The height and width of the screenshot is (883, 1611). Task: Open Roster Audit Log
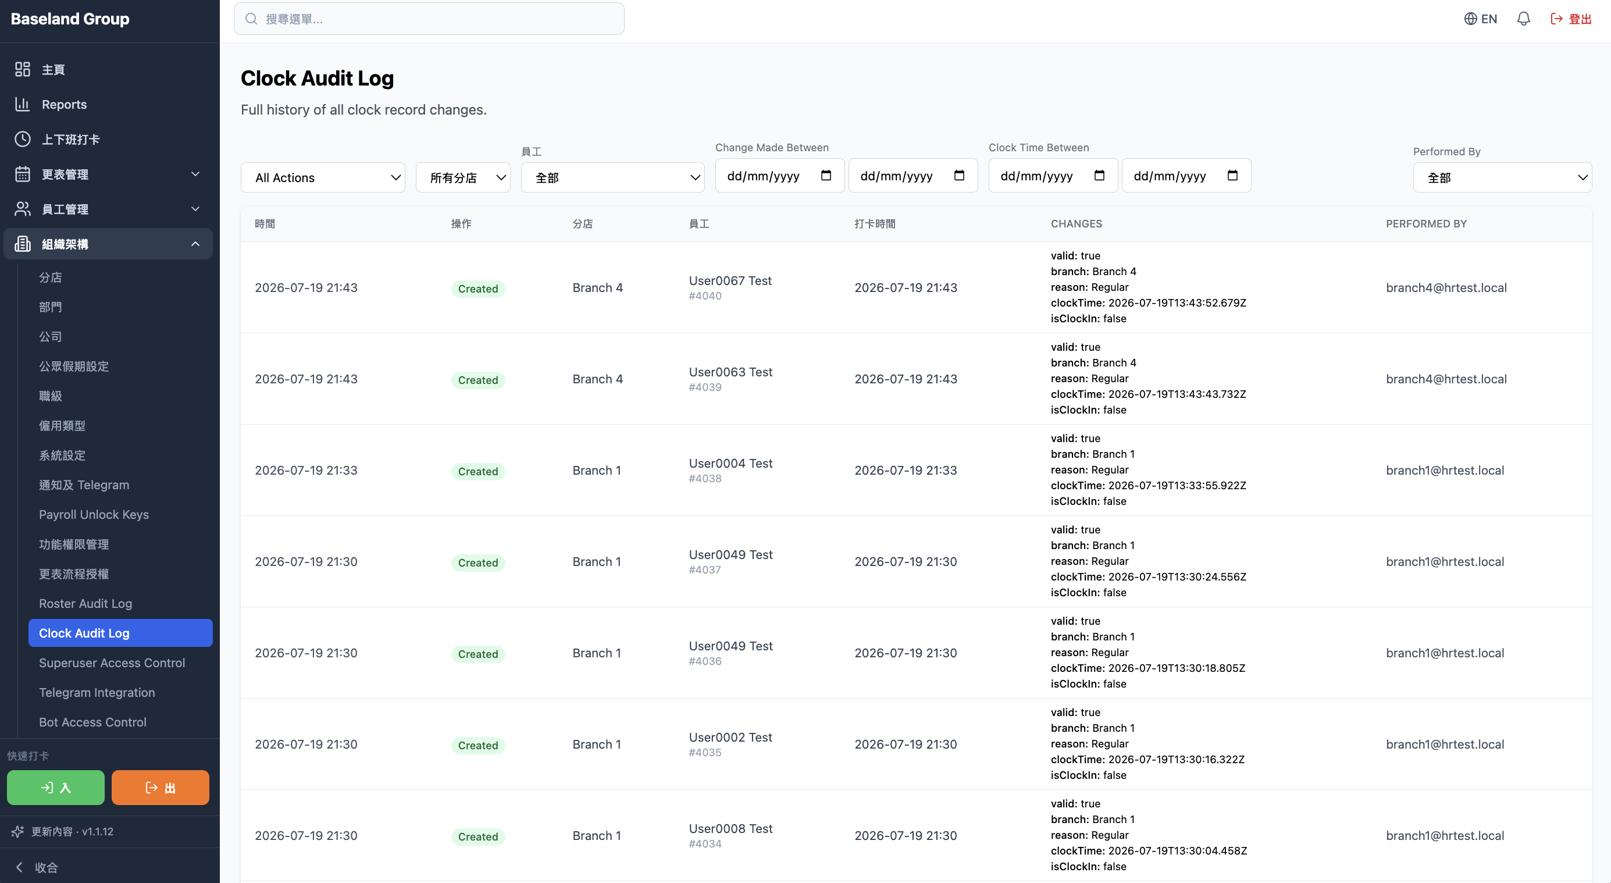[x=120, y=603]
